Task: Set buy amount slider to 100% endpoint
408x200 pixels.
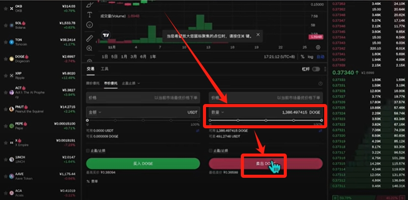Action: (x=199, y=120)
